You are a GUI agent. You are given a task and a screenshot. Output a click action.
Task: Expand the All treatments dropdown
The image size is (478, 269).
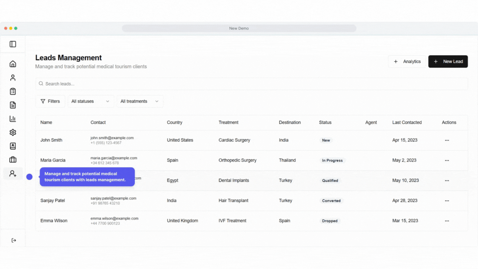coord(140,101)
